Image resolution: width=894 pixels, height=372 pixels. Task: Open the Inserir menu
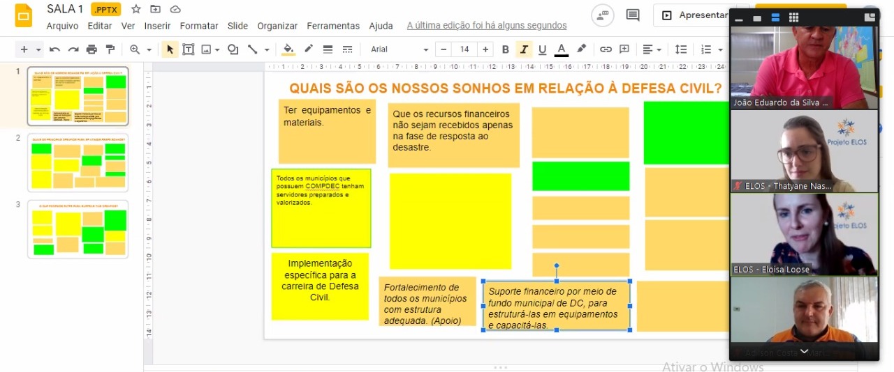pos(157,26)
